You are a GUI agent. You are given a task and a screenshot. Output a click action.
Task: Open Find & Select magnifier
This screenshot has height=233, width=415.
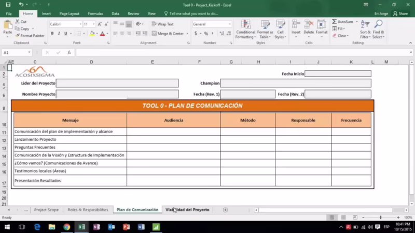click(379, 30)
